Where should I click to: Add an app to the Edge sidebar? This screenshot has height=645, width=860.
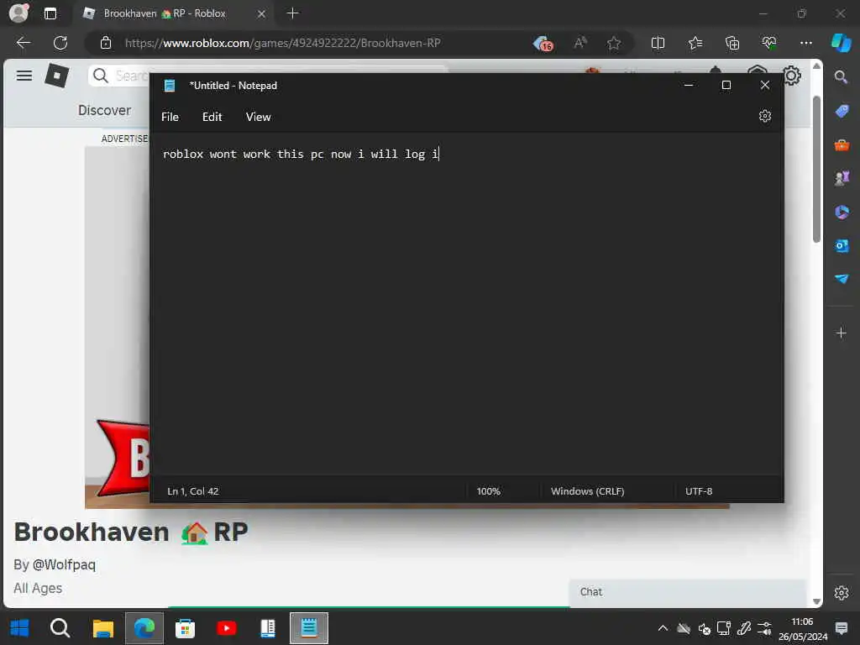click(842, 333)
